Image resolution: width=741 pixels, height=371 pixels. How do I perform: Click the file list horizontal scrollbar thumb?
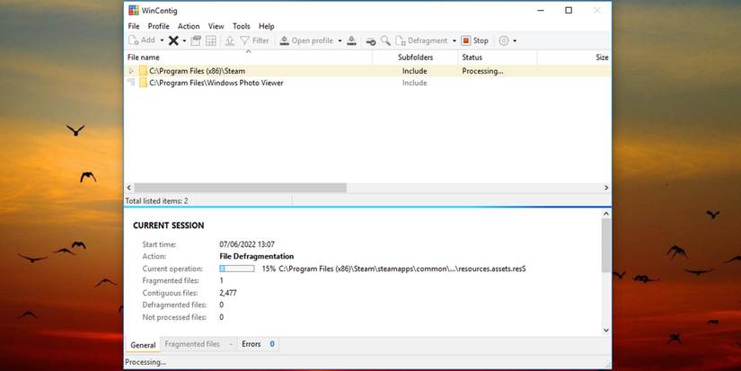pyautogui.click(x=240, y=188)
